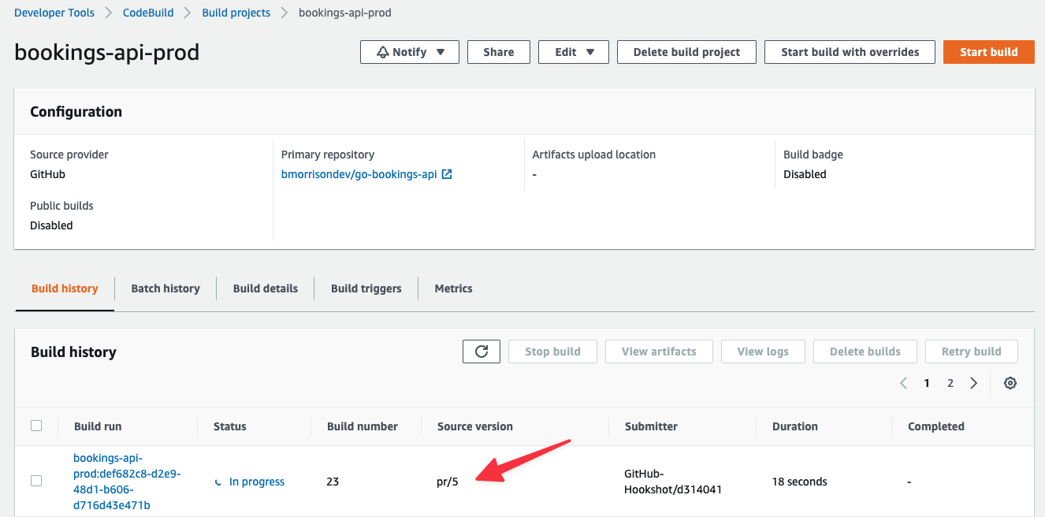Switch to Build history tab

pos(65,288)
